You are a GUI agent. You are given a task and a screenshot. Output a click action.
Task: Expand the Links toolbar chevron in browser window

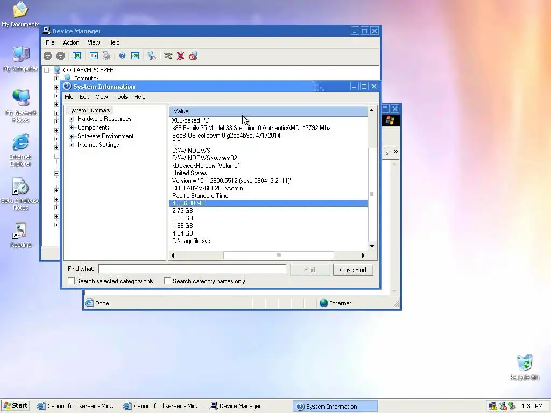396,151
